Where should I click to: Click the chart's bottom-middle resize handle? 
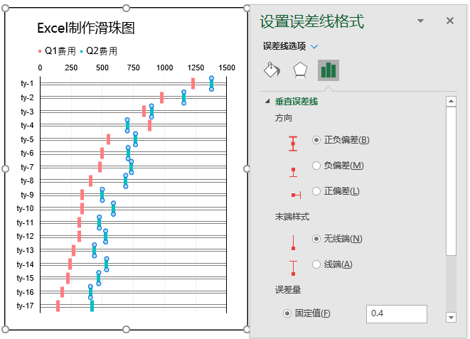pos(126,330)
